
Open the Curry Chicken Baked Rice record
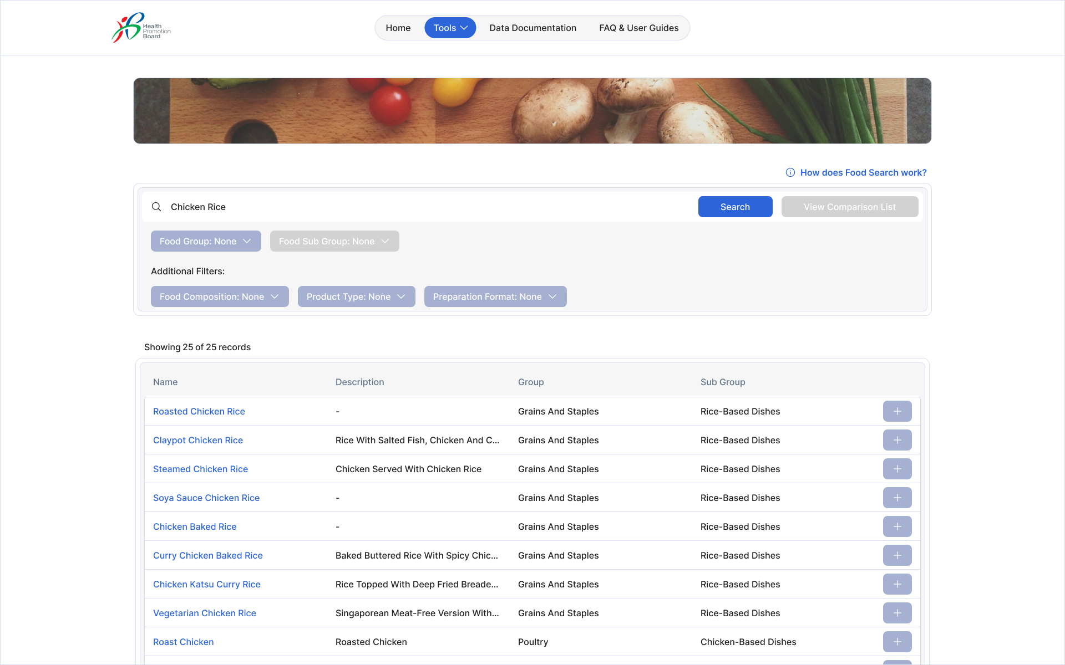(x=208, y=555)
